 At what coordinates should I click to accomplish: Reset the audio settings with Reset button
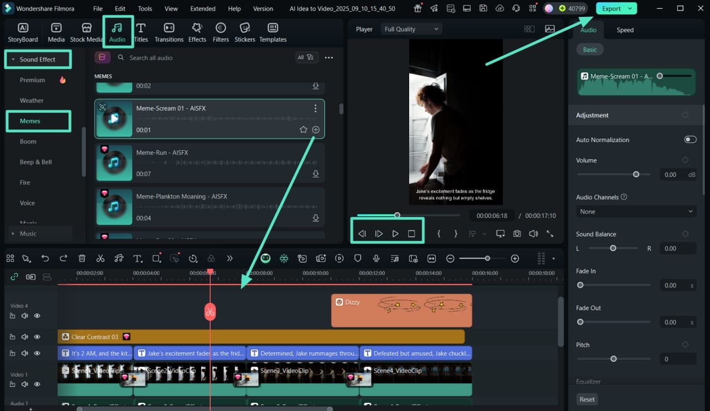pyautogui.click(x=587, y=399)
